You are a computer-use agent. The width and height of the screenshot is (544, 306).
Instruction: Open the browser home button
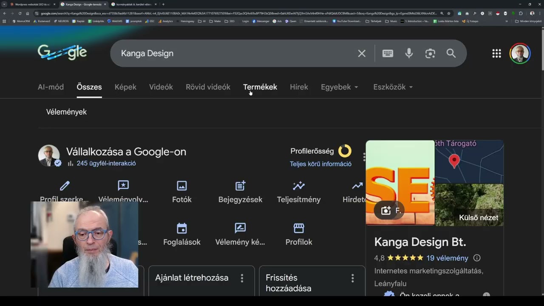pos(28,13)
